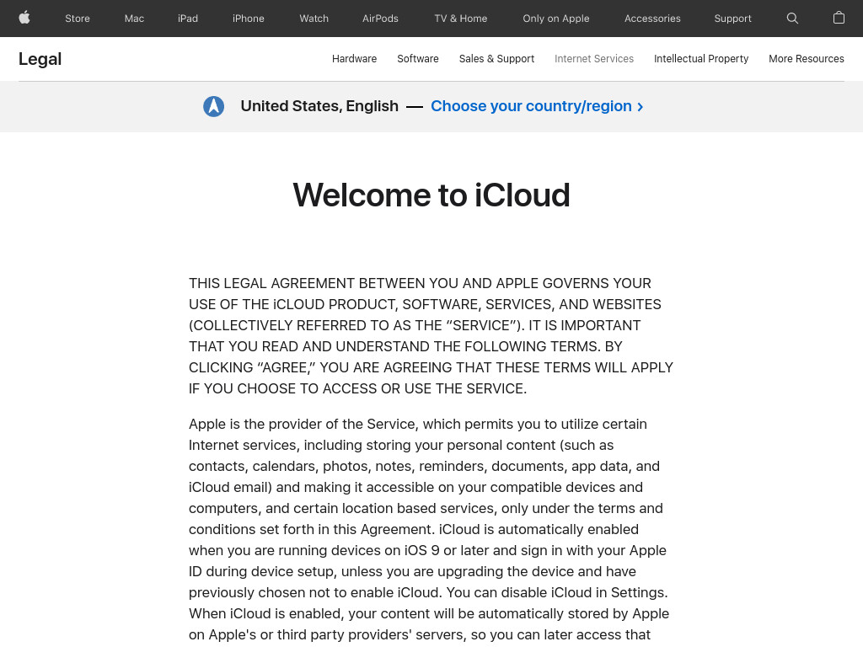
Task: Select Only on Apple
Action: pyautogui.click(x=556, y=19)
